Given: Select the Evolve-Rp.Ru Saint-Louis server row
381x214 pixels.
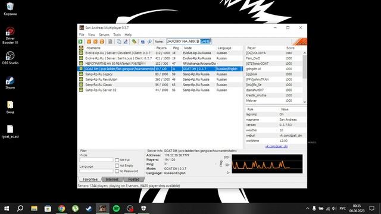Looking at the screenshot, I should pyautogui.click(x=160, y=58).
